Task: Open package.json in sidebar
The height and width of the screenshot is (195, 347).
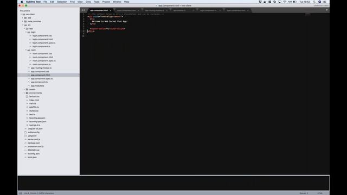Action: coord(34,143)
